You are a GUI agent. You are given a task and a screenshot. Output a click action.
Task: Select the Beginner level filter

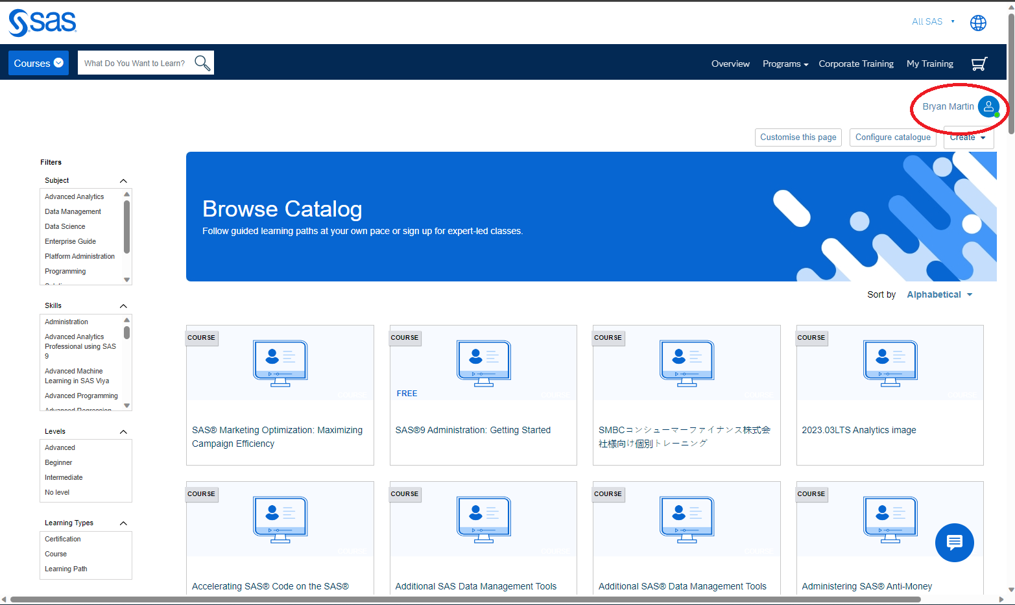click(58, 462)
